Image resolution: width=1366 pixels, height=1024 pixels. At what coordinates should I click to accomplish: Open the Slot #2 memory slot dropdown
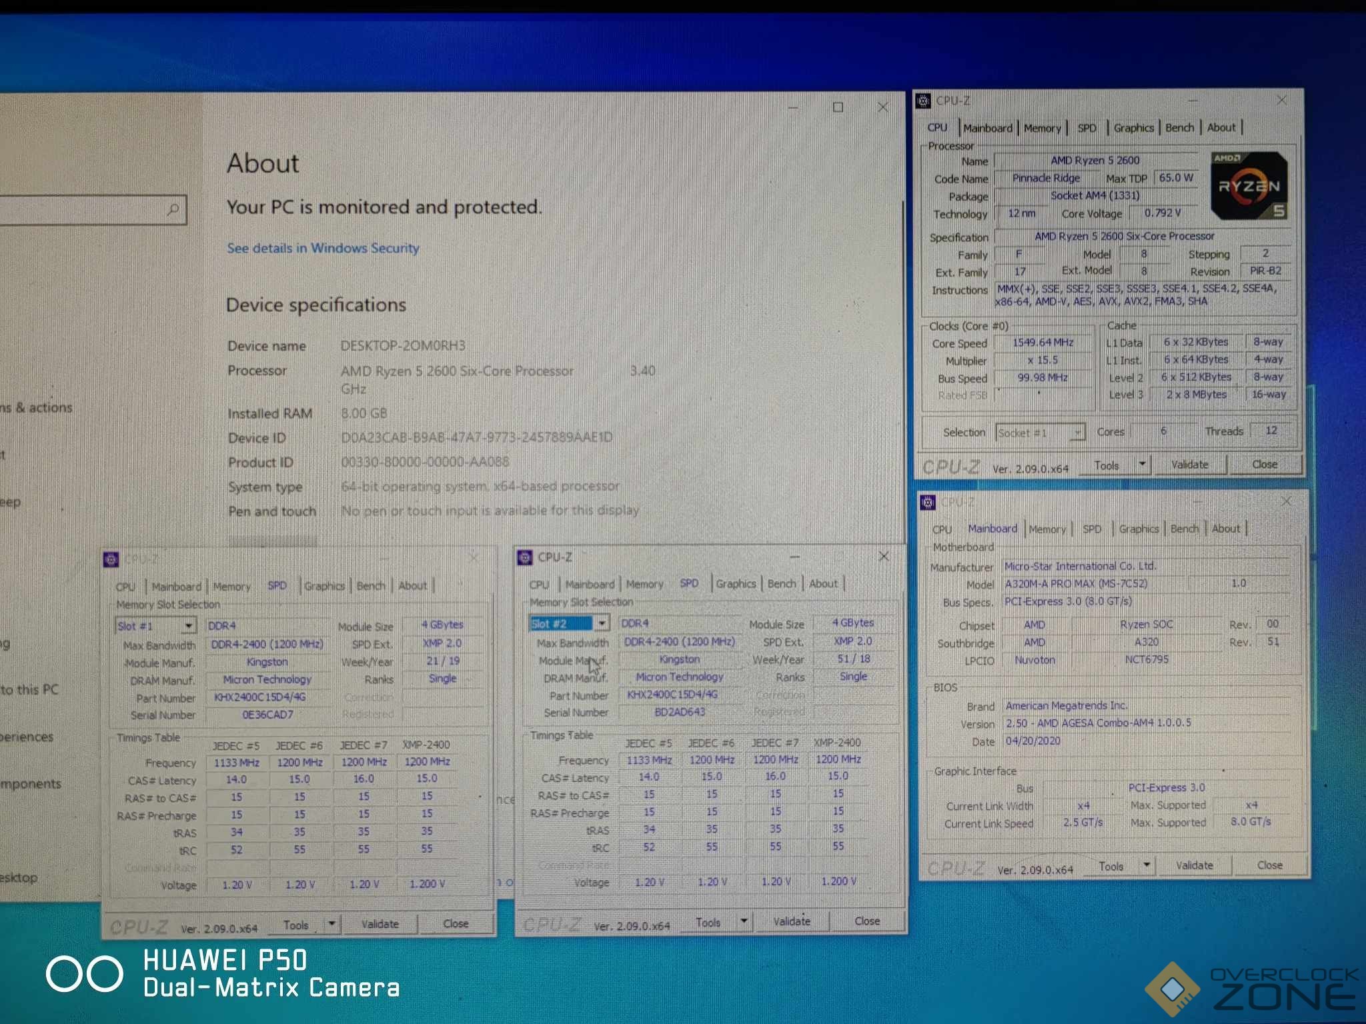tap(602, 623)
